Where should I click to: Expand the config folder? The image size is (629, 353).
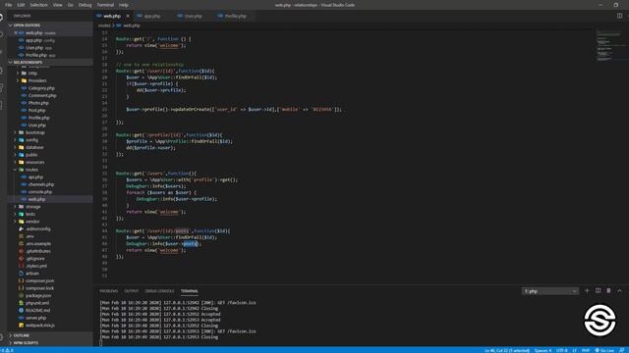pyautogui.click(x=31, y=140)
